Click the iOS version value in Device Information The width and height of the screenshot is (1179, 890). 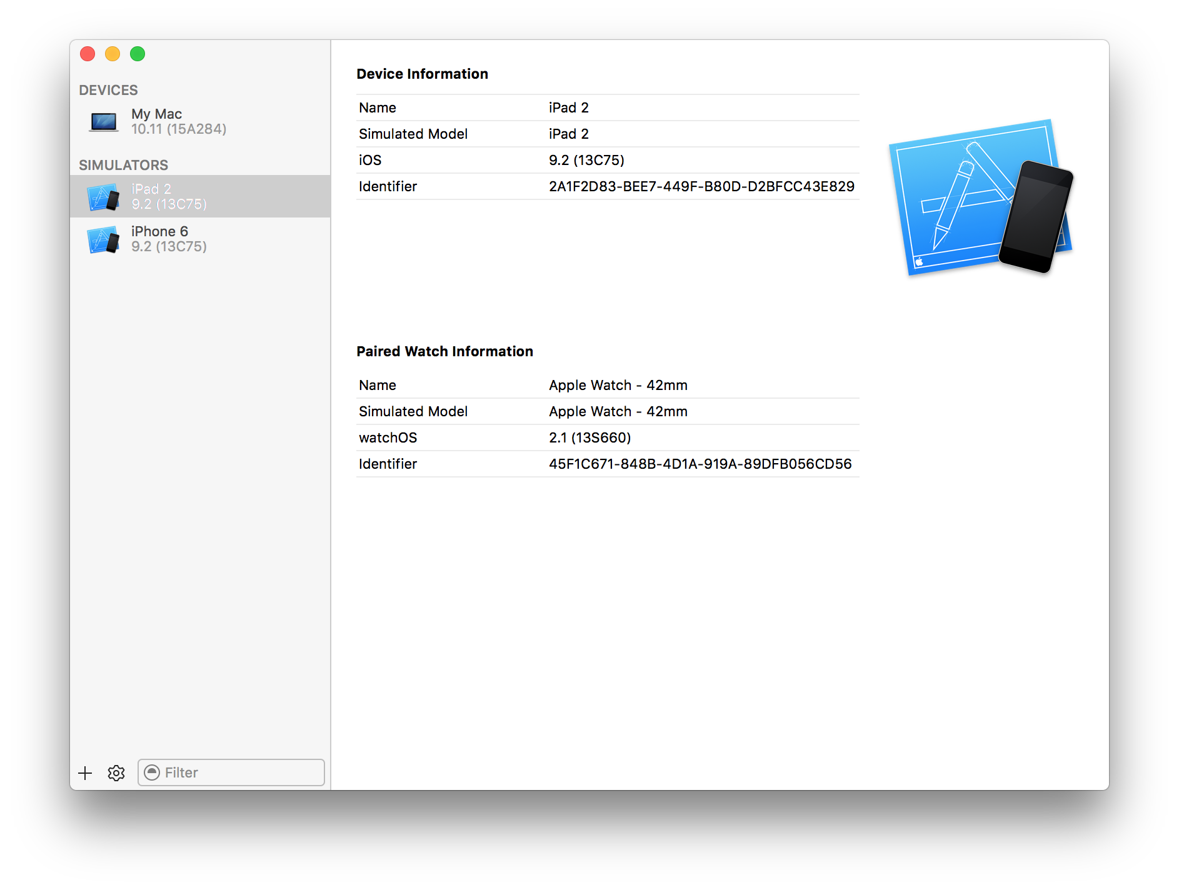pyautogui.click(x=586, y=161)
